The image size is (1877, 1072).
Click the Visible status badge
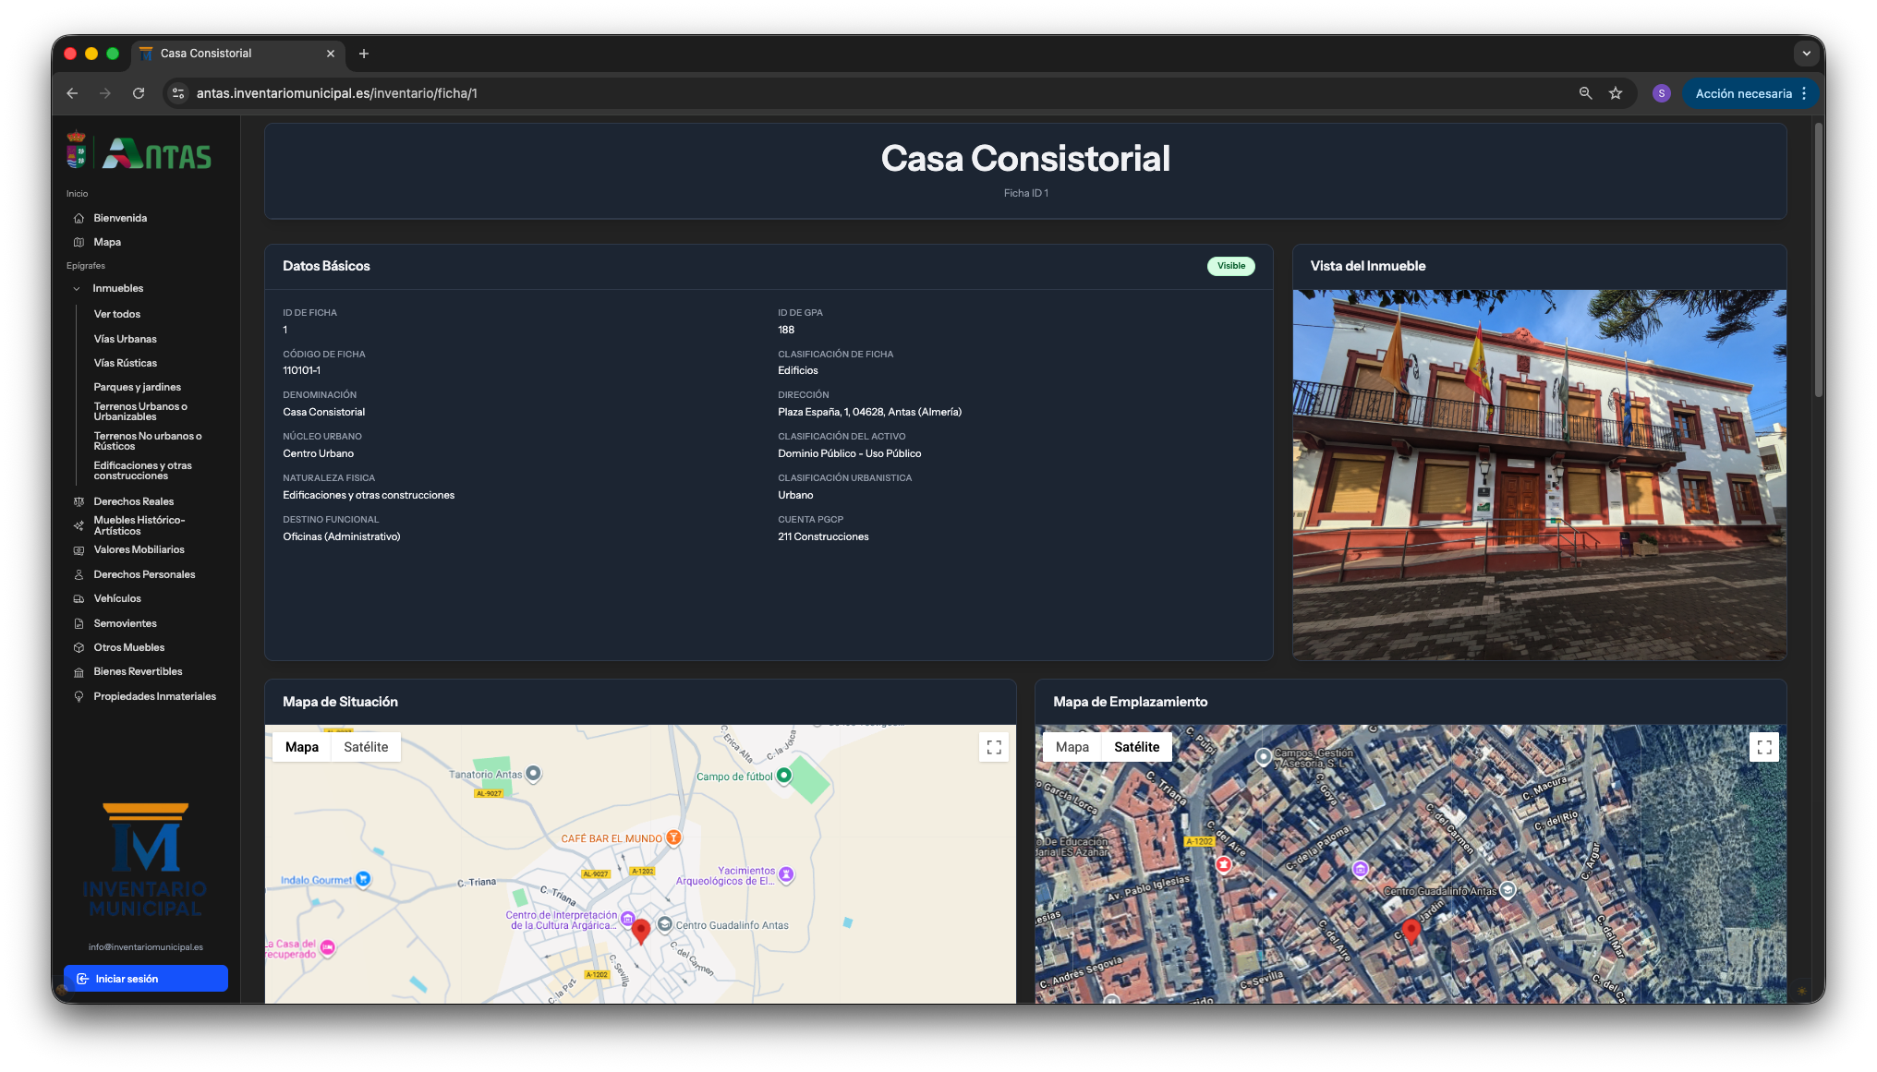[x=1230, y=266]
